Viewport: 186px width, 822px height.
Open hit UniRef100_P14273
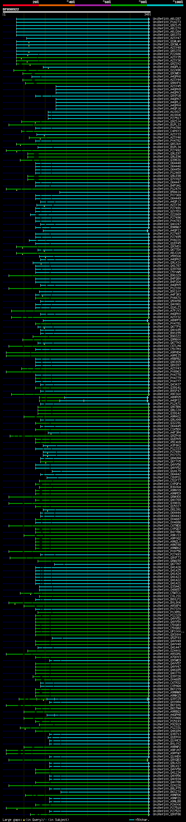click(167, 22)
